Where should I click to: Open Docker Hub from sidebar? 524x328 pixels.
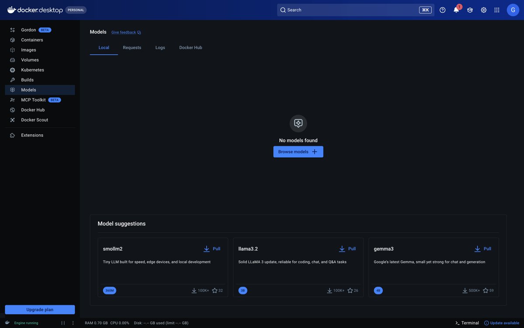[40, 110]
